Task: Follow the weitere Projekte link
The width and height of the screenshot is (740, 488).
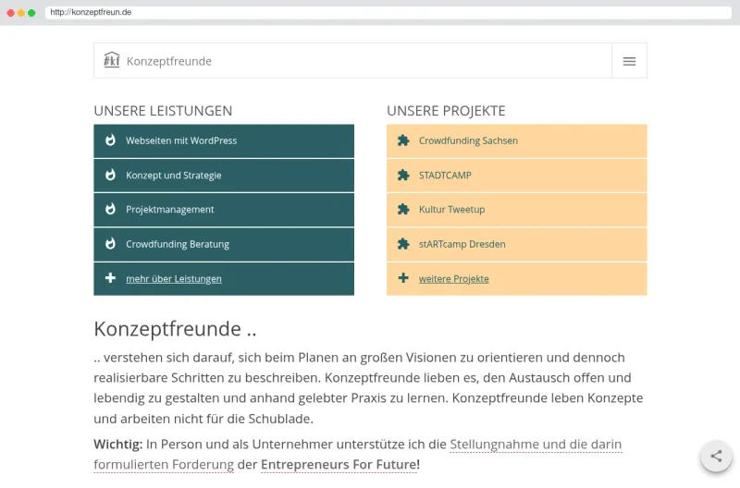Action: coord(454,278)
